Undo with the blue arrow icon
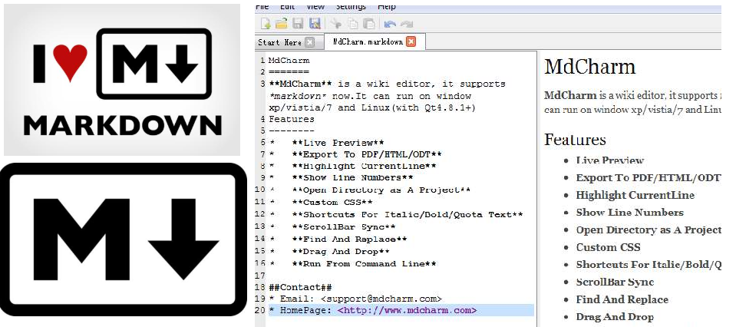 [x=390, y=24]
